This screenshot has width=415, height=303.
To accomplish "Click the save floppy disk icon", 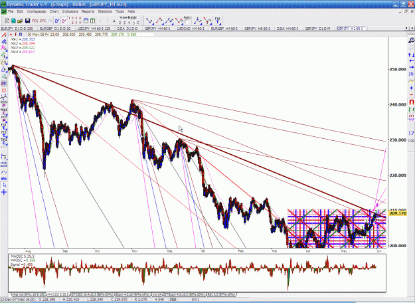I will tap(27, 21).
